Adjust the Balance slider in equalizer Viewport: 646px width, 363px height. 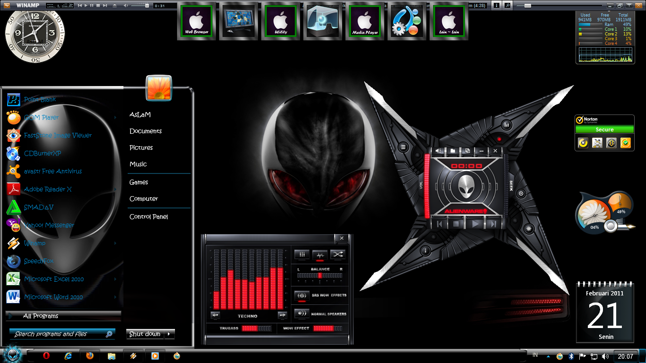320,275
